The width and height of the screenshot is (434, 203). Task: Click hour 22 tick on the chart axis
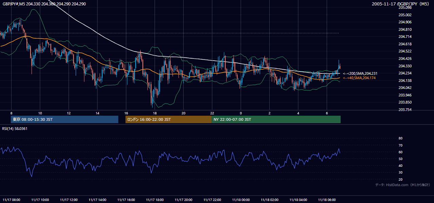(x=212, y=113)
